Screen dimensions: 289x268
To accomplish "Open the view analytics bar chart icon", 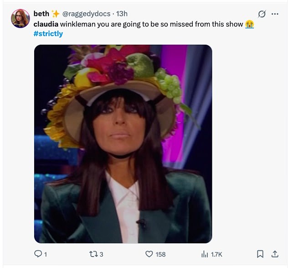I will (x=204, y=254).
